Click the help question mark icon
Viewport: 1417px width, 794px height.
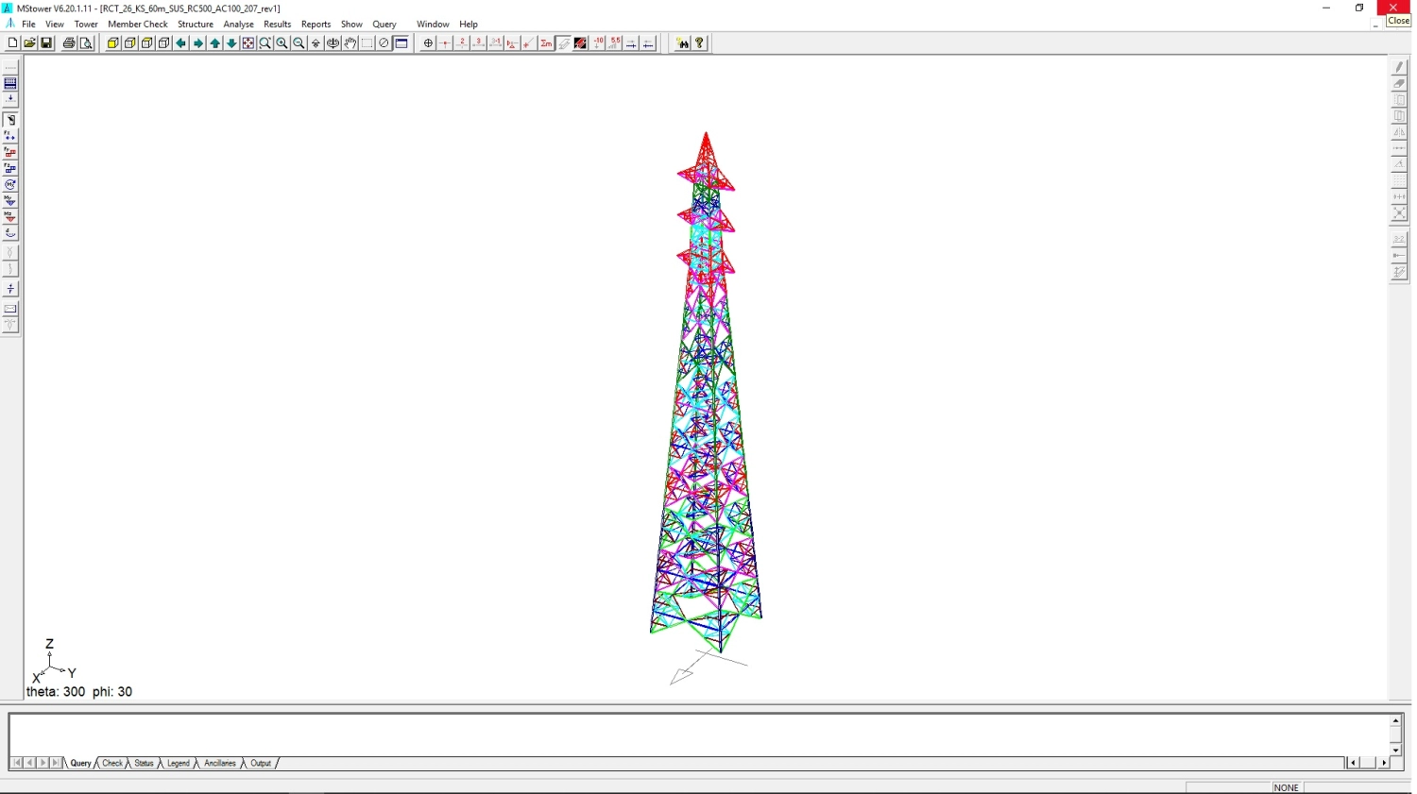tap(700, 43)
